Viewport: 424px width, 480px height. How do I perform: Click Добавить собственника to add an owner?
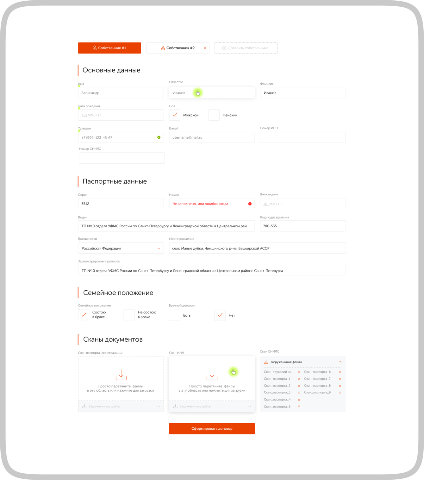pos(246,48)
